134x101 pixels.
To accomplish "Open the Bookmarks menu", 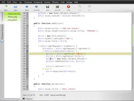I will pos(38,2).
